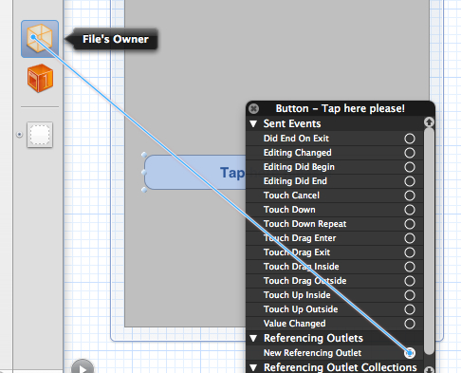The width and height of the screenshot is (461, 373).
Task: Click the File's Owner tooltip label
Action: pos(116,39)
